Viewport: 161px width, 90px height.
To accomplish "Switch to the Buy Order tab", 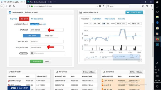I will [14, 19].
